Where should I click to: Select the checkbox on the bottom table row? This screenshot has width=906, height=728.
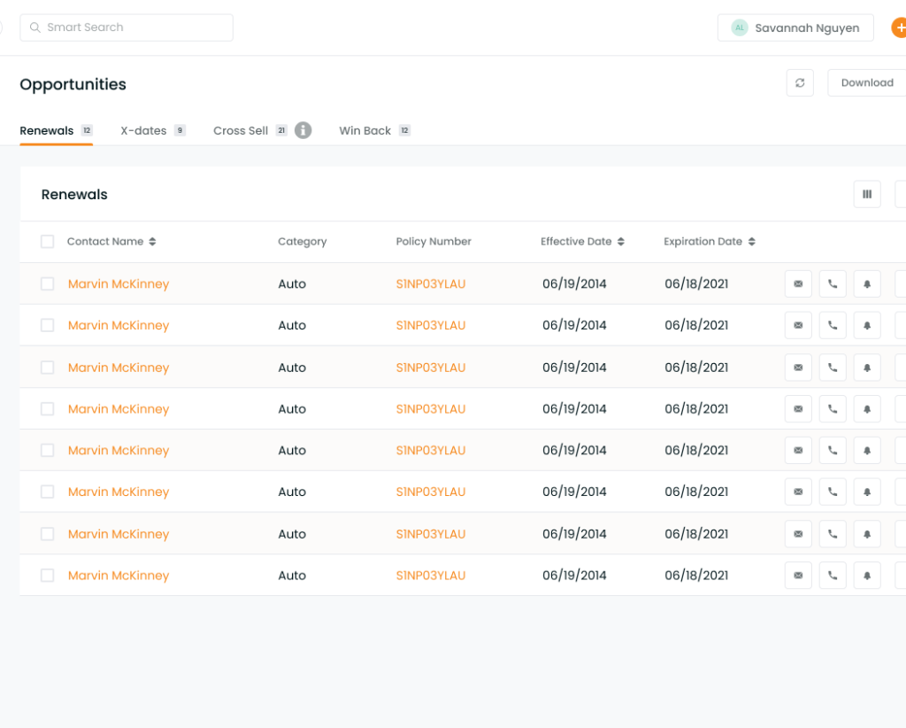(47, 575)
